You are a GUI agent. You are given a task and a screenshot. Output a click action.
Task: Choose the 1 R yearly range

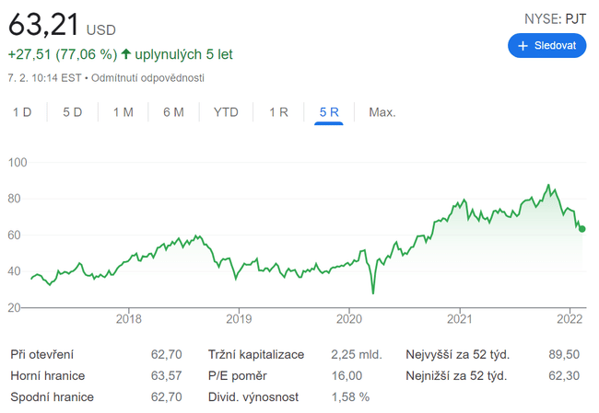278,112
